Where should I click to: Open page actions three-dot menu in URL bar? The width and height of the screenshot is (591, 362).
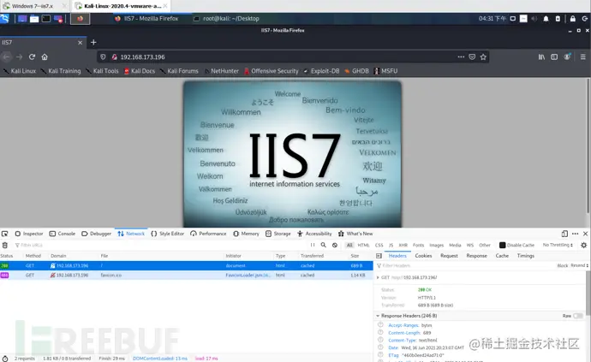click(461, 56)
